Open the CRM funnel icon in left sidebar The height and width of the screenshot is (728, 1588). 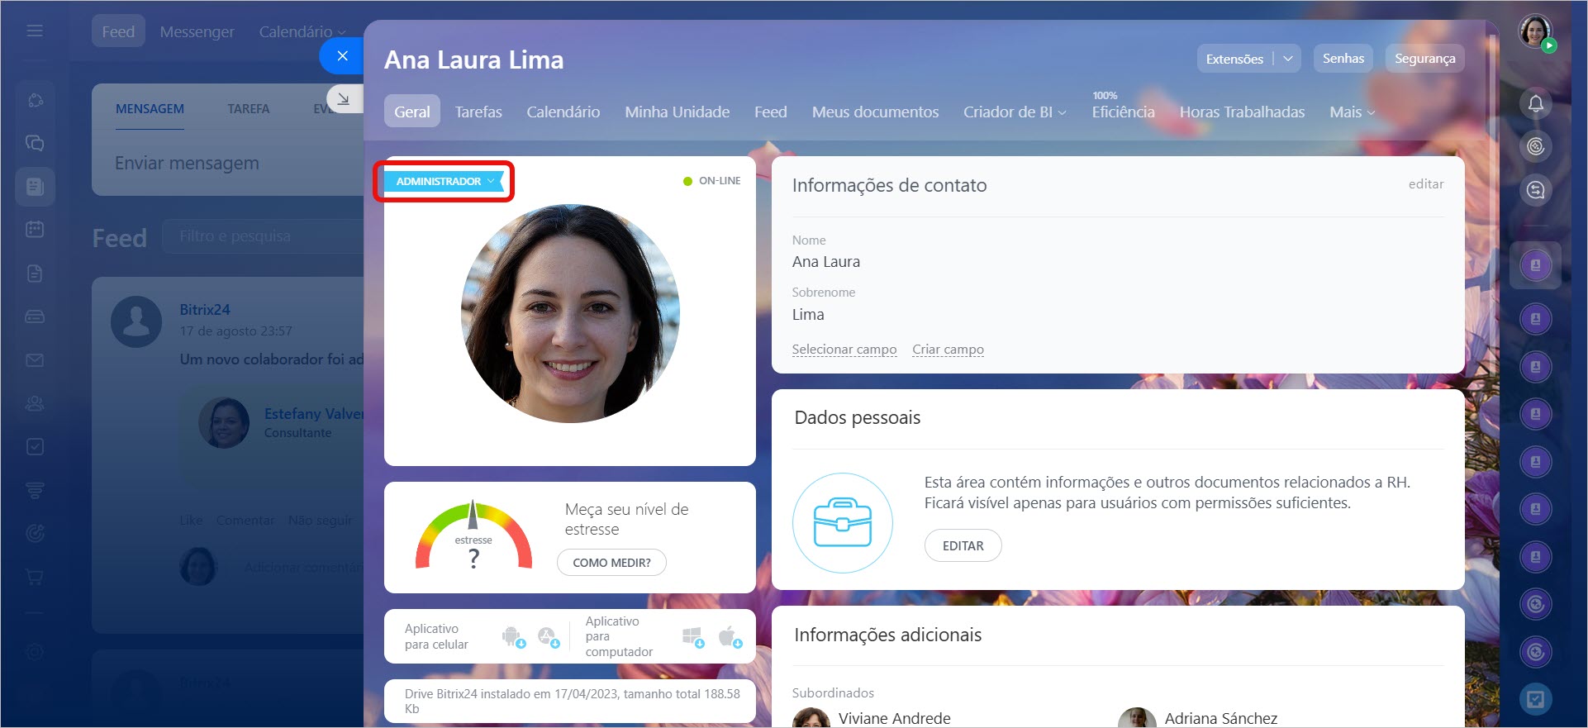pyautogui.click(x=35, y=490)
